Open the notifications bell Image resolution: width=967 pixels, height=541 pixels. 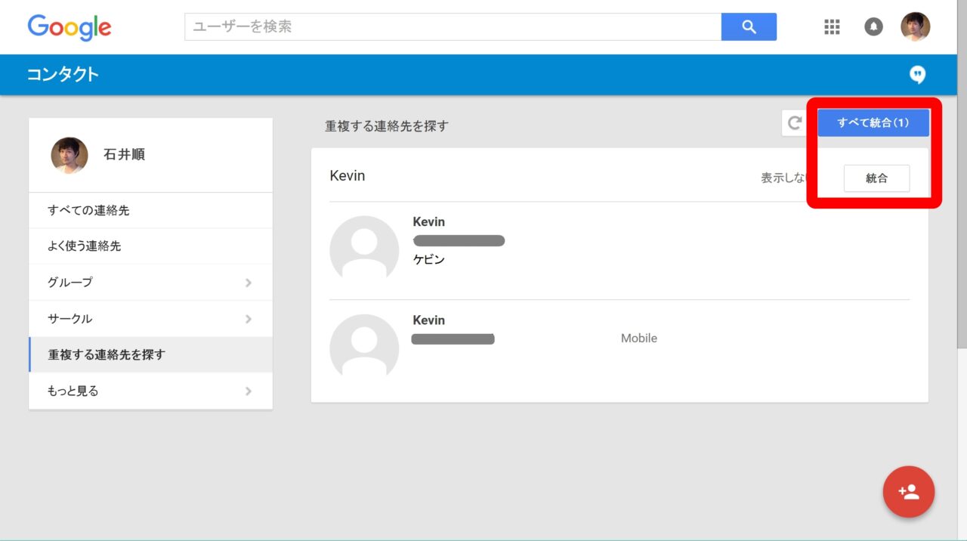873,27
